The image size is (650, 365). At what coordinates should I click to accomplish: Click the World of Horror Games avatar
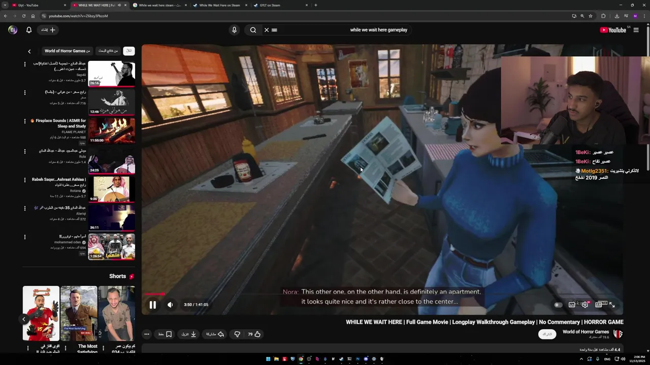pyautogui.click(x=617, y=334)
